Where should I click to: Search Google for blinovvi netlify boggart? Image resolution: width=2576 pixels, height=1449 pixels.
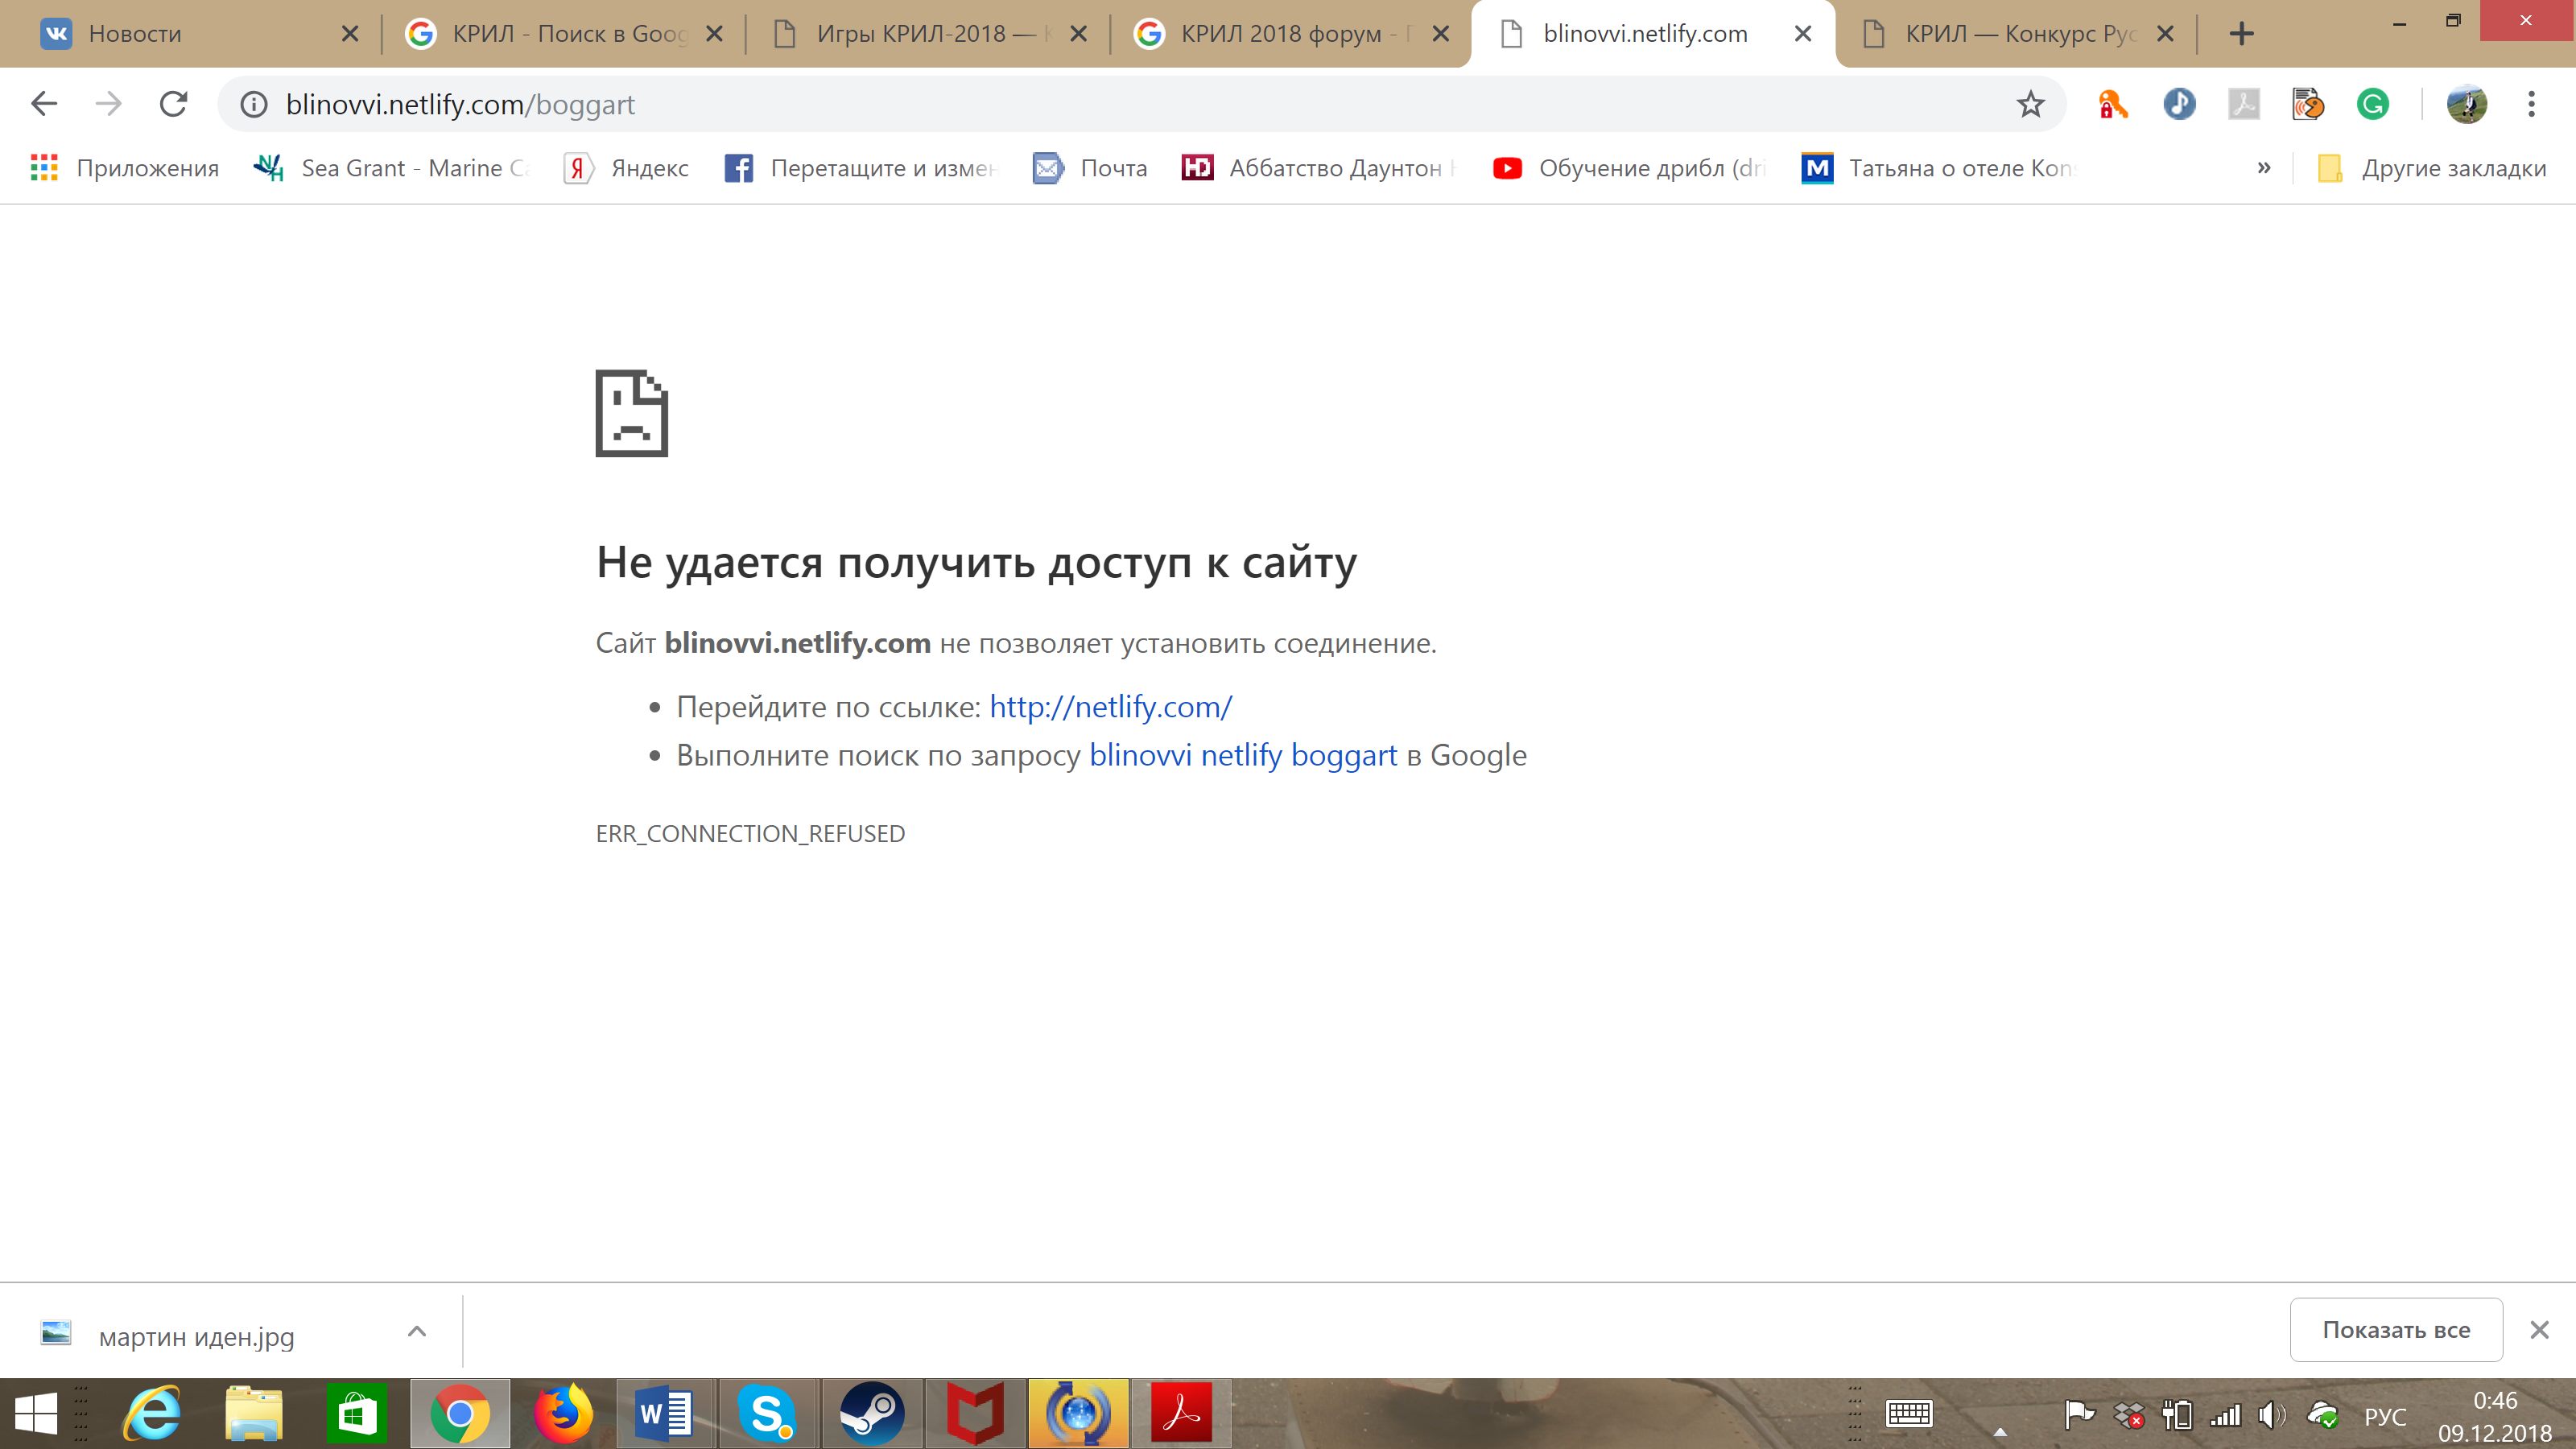(x=1243, y=756)
